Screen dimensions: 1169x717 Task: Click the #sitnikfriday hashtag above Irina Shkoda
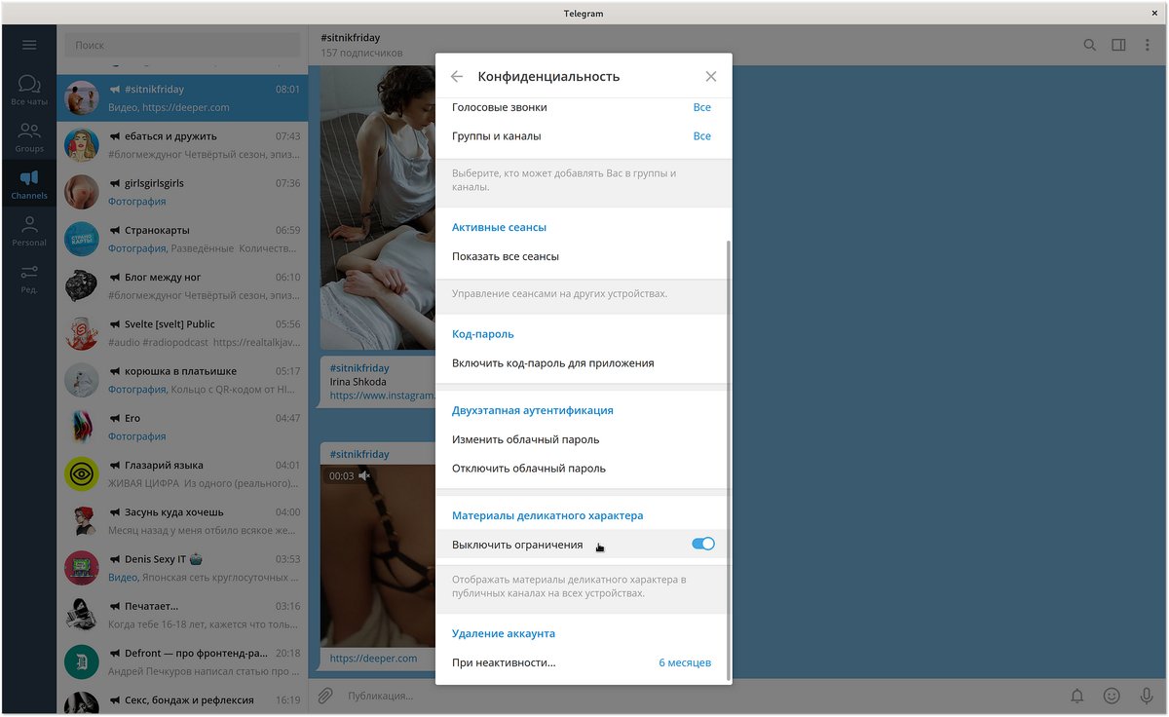(359, 368)
